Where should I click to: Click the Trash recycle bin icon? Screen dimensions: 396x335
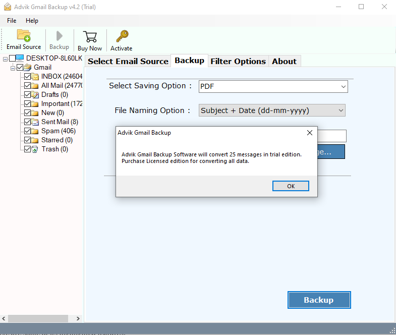click(x=35, y=149)
